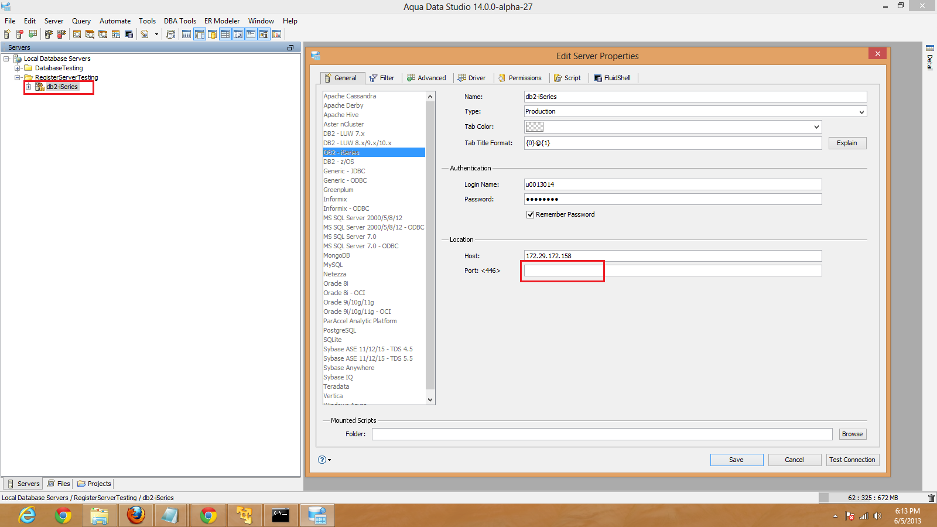Image resolution: width=937 pixels, height=527 pixels.
Task: Open Firefox from the taskbar
Action: click(136, 515)
